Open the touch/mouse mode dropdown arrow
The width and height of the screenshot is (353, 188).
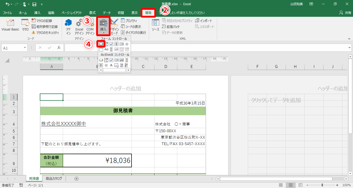tap(29, 4)
